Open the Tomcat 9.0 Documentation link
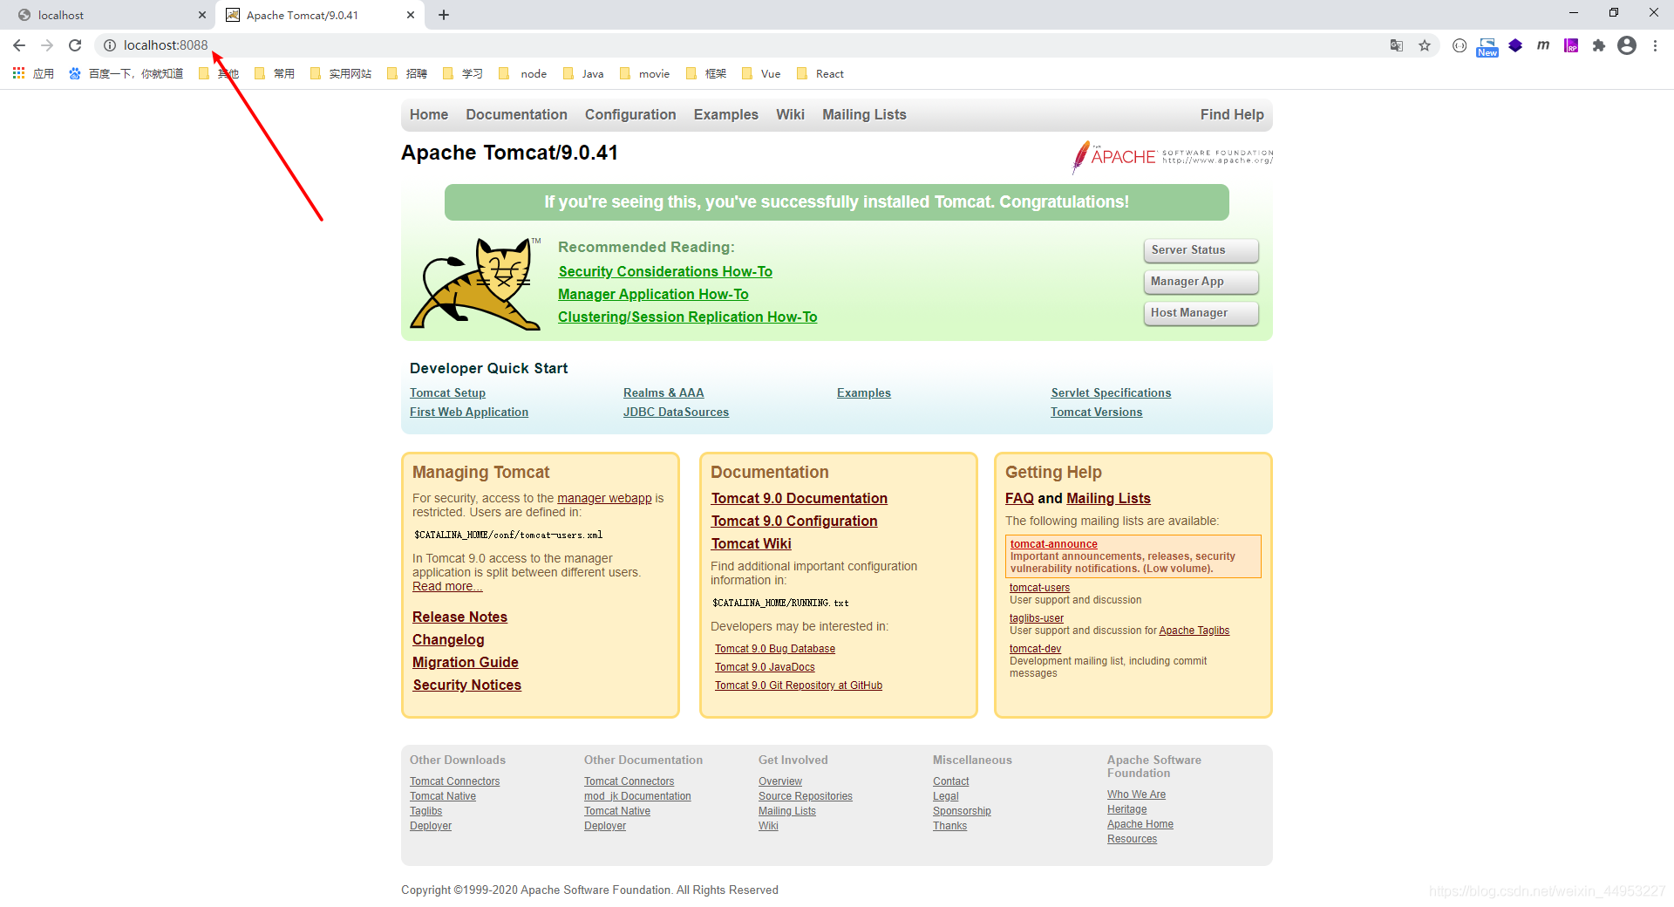This screenshot has height=907, width=1674. pos(800,499)
